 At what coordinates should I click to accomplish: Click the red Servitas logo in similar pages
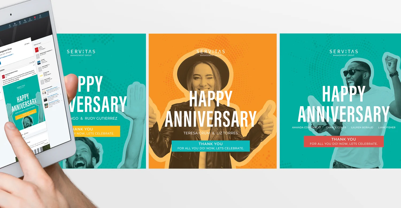pyautogui.click(x=37, y=50)
